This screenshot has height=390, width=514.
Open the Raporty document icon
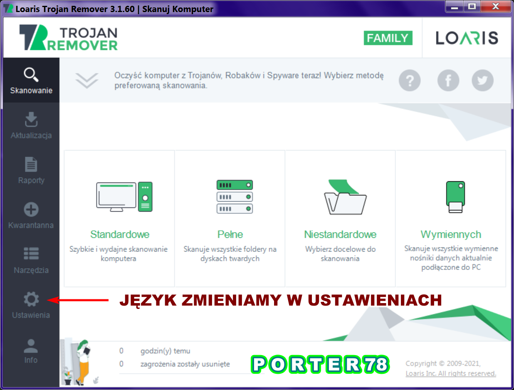click(x=31, y=165)
